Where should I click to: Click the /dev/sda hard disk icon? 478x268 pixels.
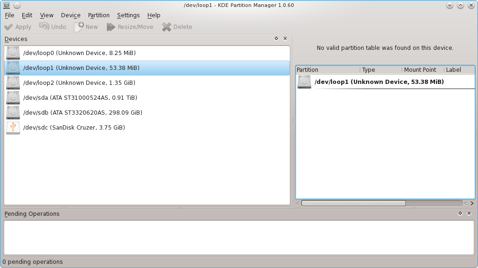point(13,98)
